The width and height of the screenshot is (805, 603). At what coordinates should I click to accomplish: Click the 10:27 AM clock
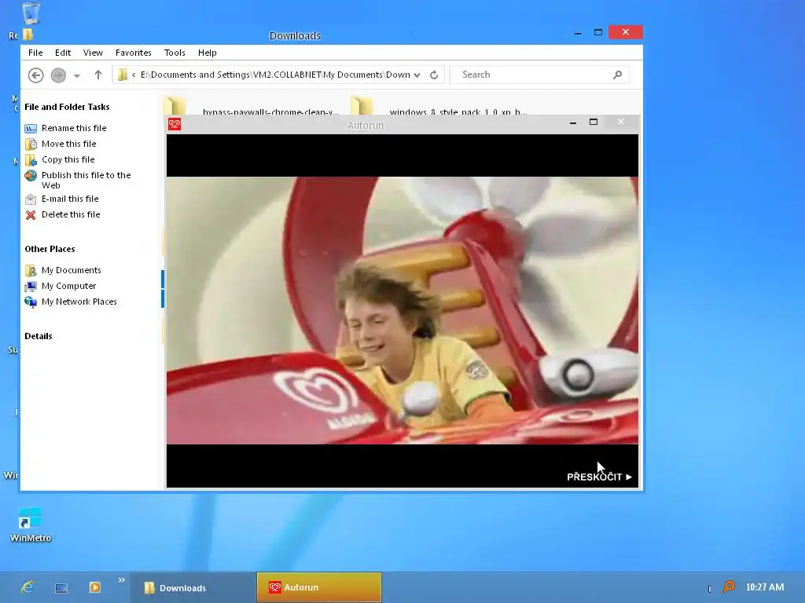pyautogui.click(x=764, y=587)
